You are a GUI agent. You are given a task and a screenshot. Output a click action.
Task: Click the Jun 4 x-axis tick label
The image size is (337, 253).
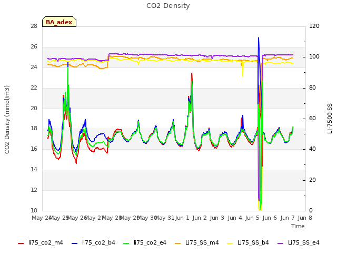pos(235,218)
